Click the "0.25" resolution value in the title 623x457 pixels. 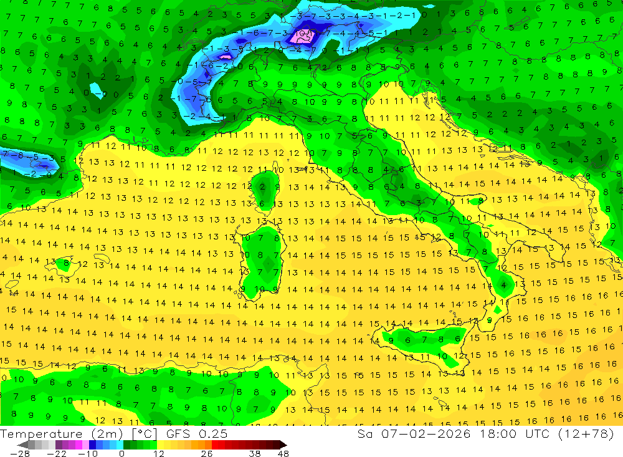point(213,434)
